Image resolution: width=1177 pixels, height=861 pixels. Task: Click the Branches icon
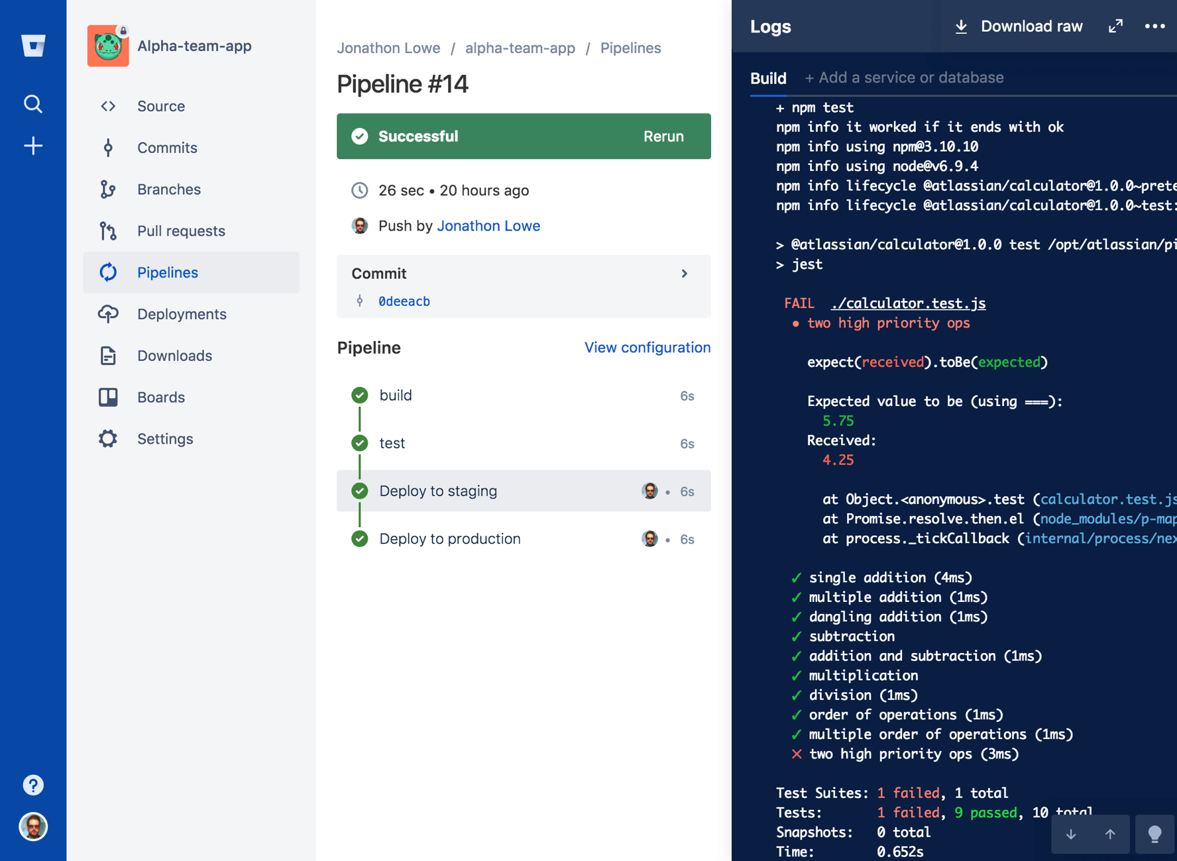108,189
